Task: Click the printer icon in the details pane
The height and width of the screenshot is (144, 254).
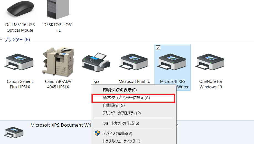Action: coord(14,132)
